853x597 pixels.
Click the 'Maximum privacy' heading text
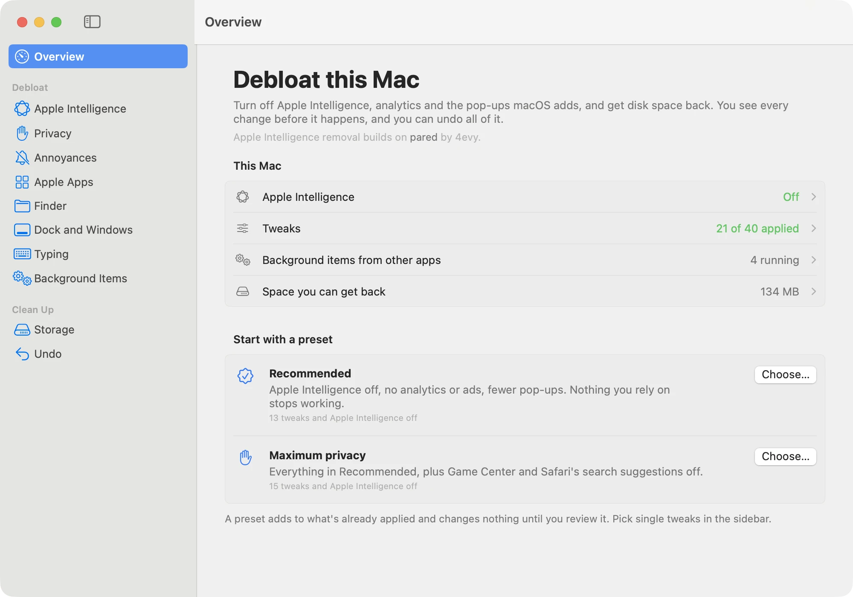(x=317, y=455)
